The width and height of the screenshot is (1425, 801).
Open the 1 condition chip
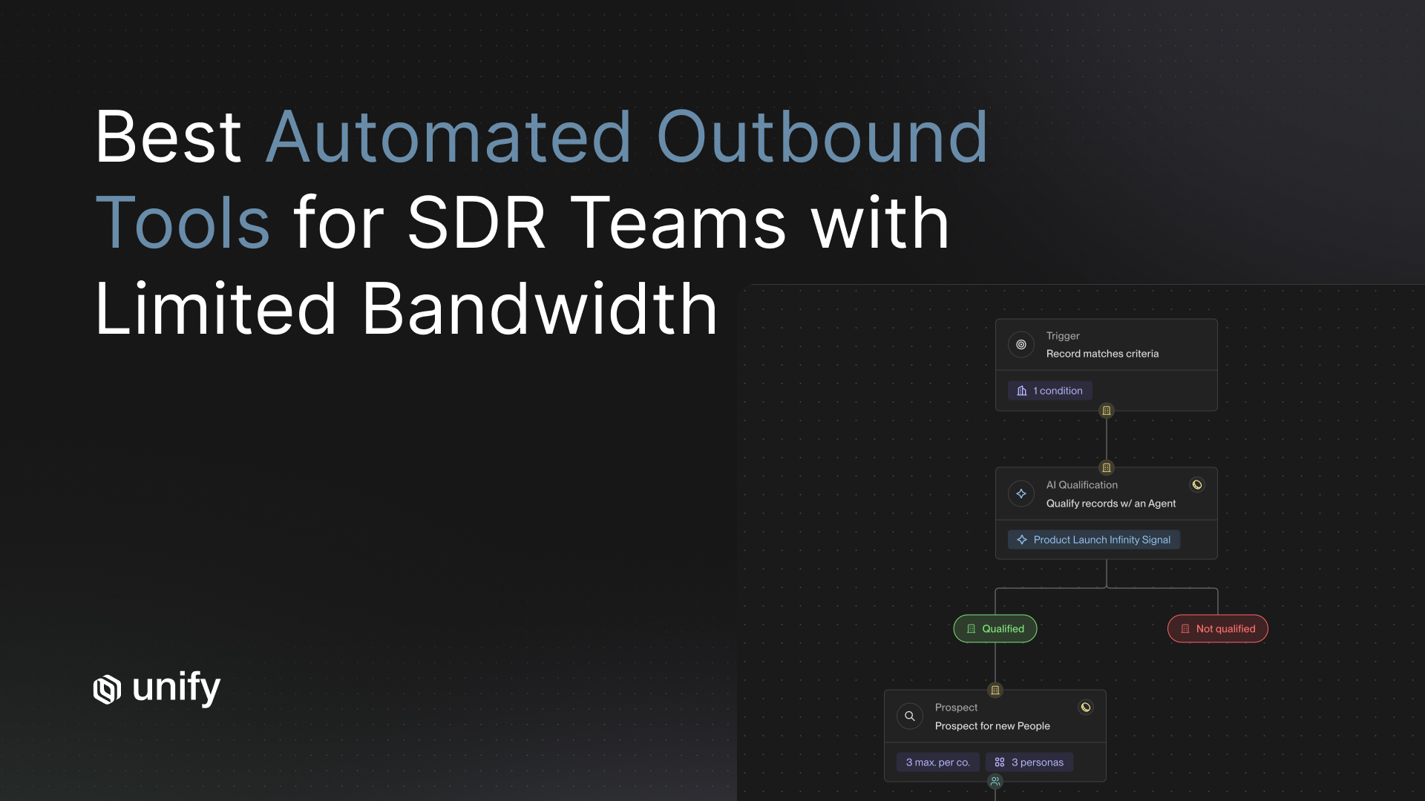click(x=1050, y=391)
